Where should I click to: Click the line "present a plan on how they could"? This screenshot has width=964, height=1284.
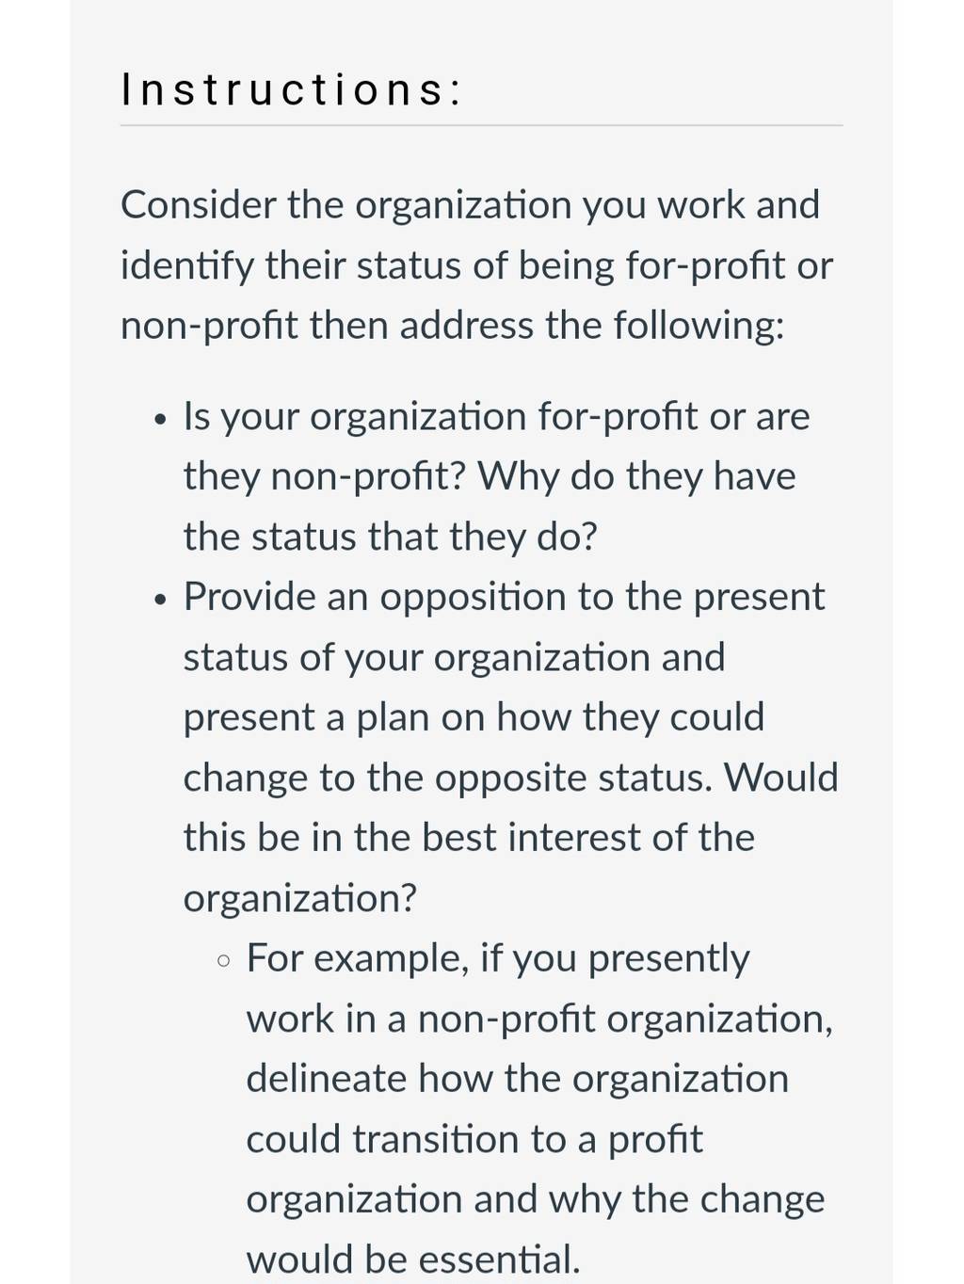coord(474,717)
